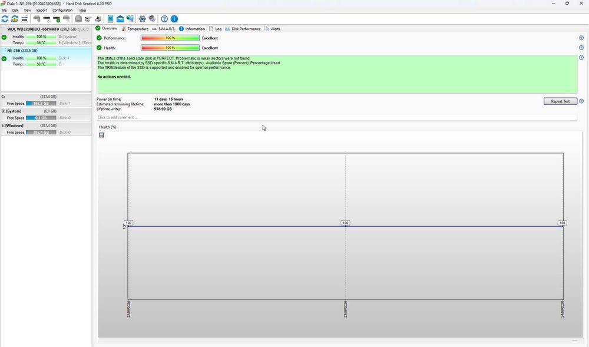589x347 pixels.
Task: Click the help icon beside status text box
Action: 581,58
